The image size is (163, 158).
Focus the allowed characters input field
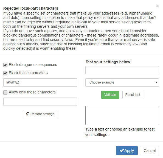(40, 102)
